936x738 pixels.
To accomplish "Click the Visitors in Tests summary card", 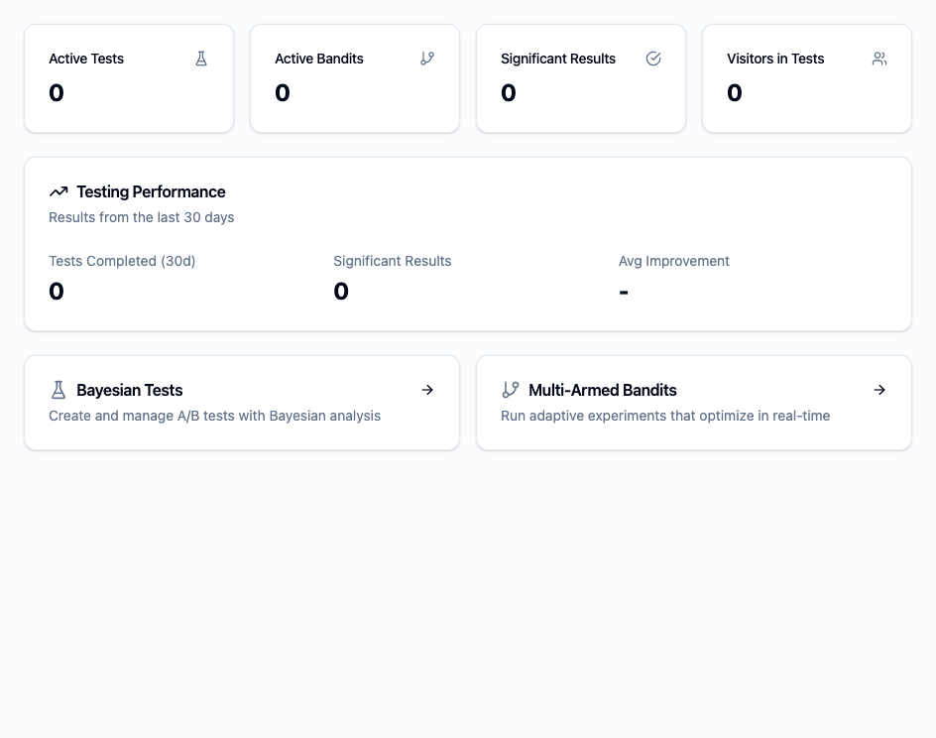I will coord(806,78).
